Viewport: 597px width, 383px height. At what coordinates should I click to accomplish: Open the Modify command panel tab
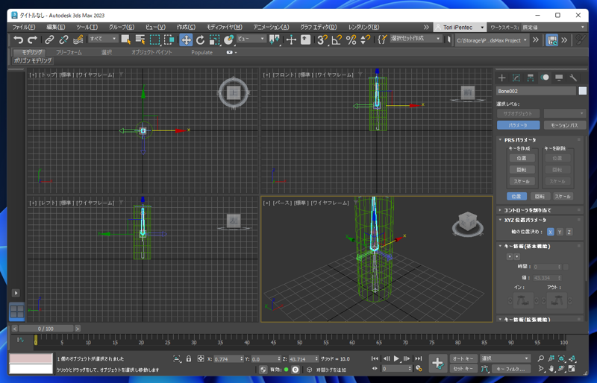(x=516, y=78)
